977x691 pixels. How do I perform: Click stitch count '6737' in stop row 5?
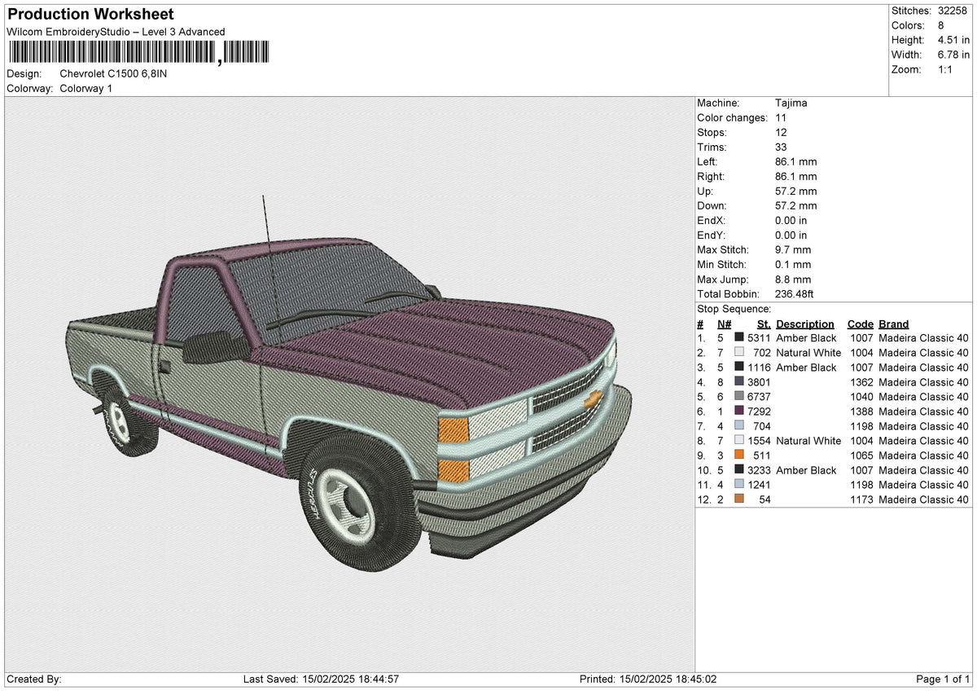[x=759, y=397]
